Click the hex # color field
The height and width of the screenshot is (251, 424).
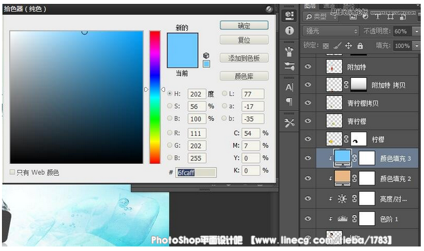196,172
